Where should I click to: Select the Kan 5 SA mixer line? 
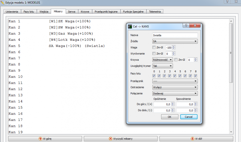77,46
